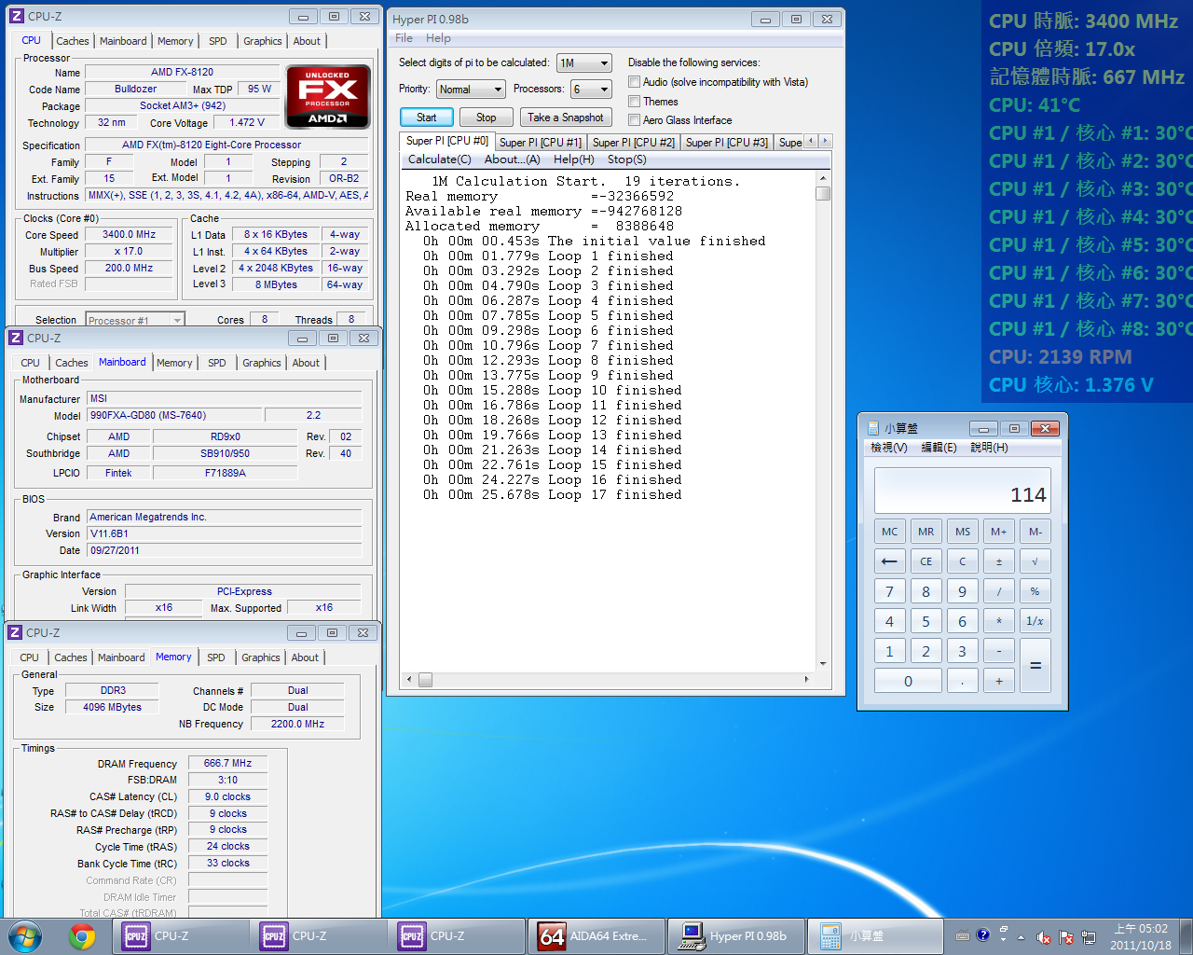Click the calculator display showing 114
The image size is (1193, 955).
(962, 490)
